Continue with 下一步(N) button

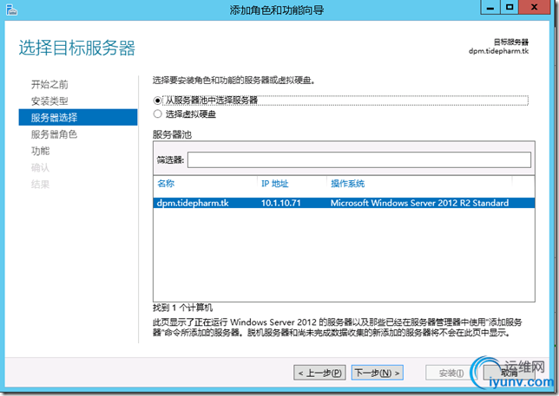378,373
